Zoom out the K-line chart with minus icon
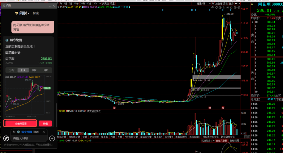 (x=239, y=7)
